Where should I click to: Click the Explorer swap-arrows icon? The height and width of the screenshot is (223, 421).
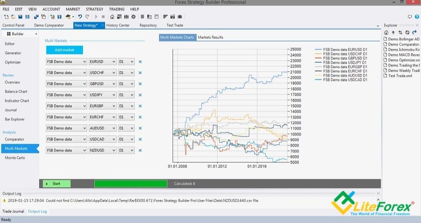[400, 32]
